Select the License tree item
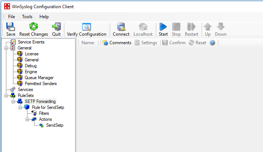 [x=32, y=54]
